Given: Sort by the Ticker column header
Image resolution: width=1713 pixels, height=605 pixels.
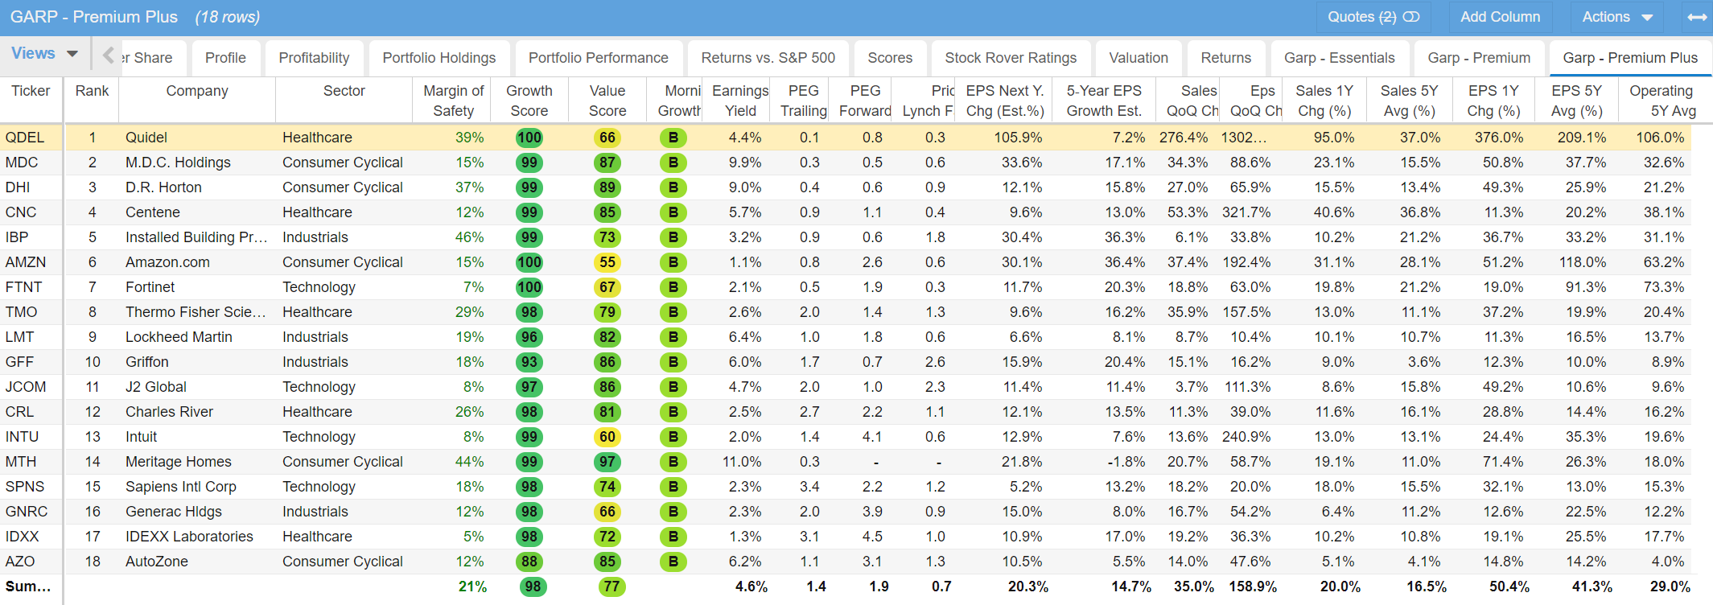Looking at the screenshot, I should (31, 101).
